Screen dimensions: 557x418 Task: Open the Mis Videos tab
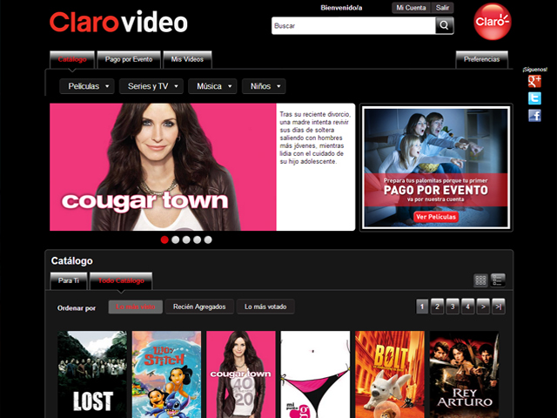coord(187,59)
